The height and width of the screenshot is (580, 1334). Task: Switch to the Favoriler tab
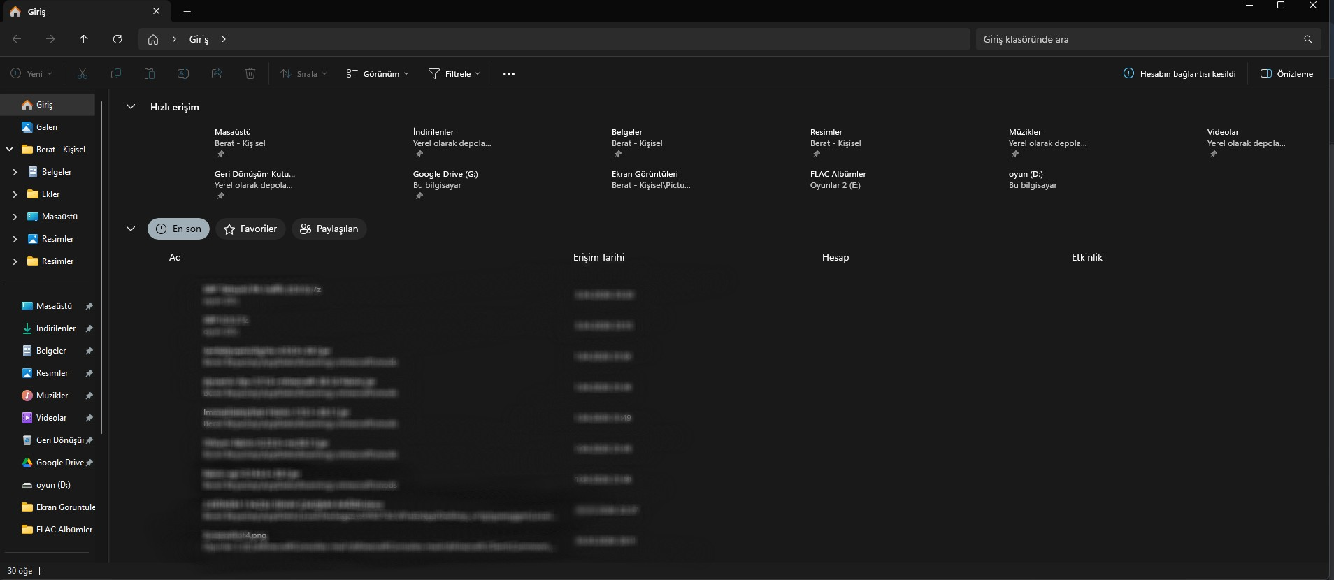coord(250,229)
